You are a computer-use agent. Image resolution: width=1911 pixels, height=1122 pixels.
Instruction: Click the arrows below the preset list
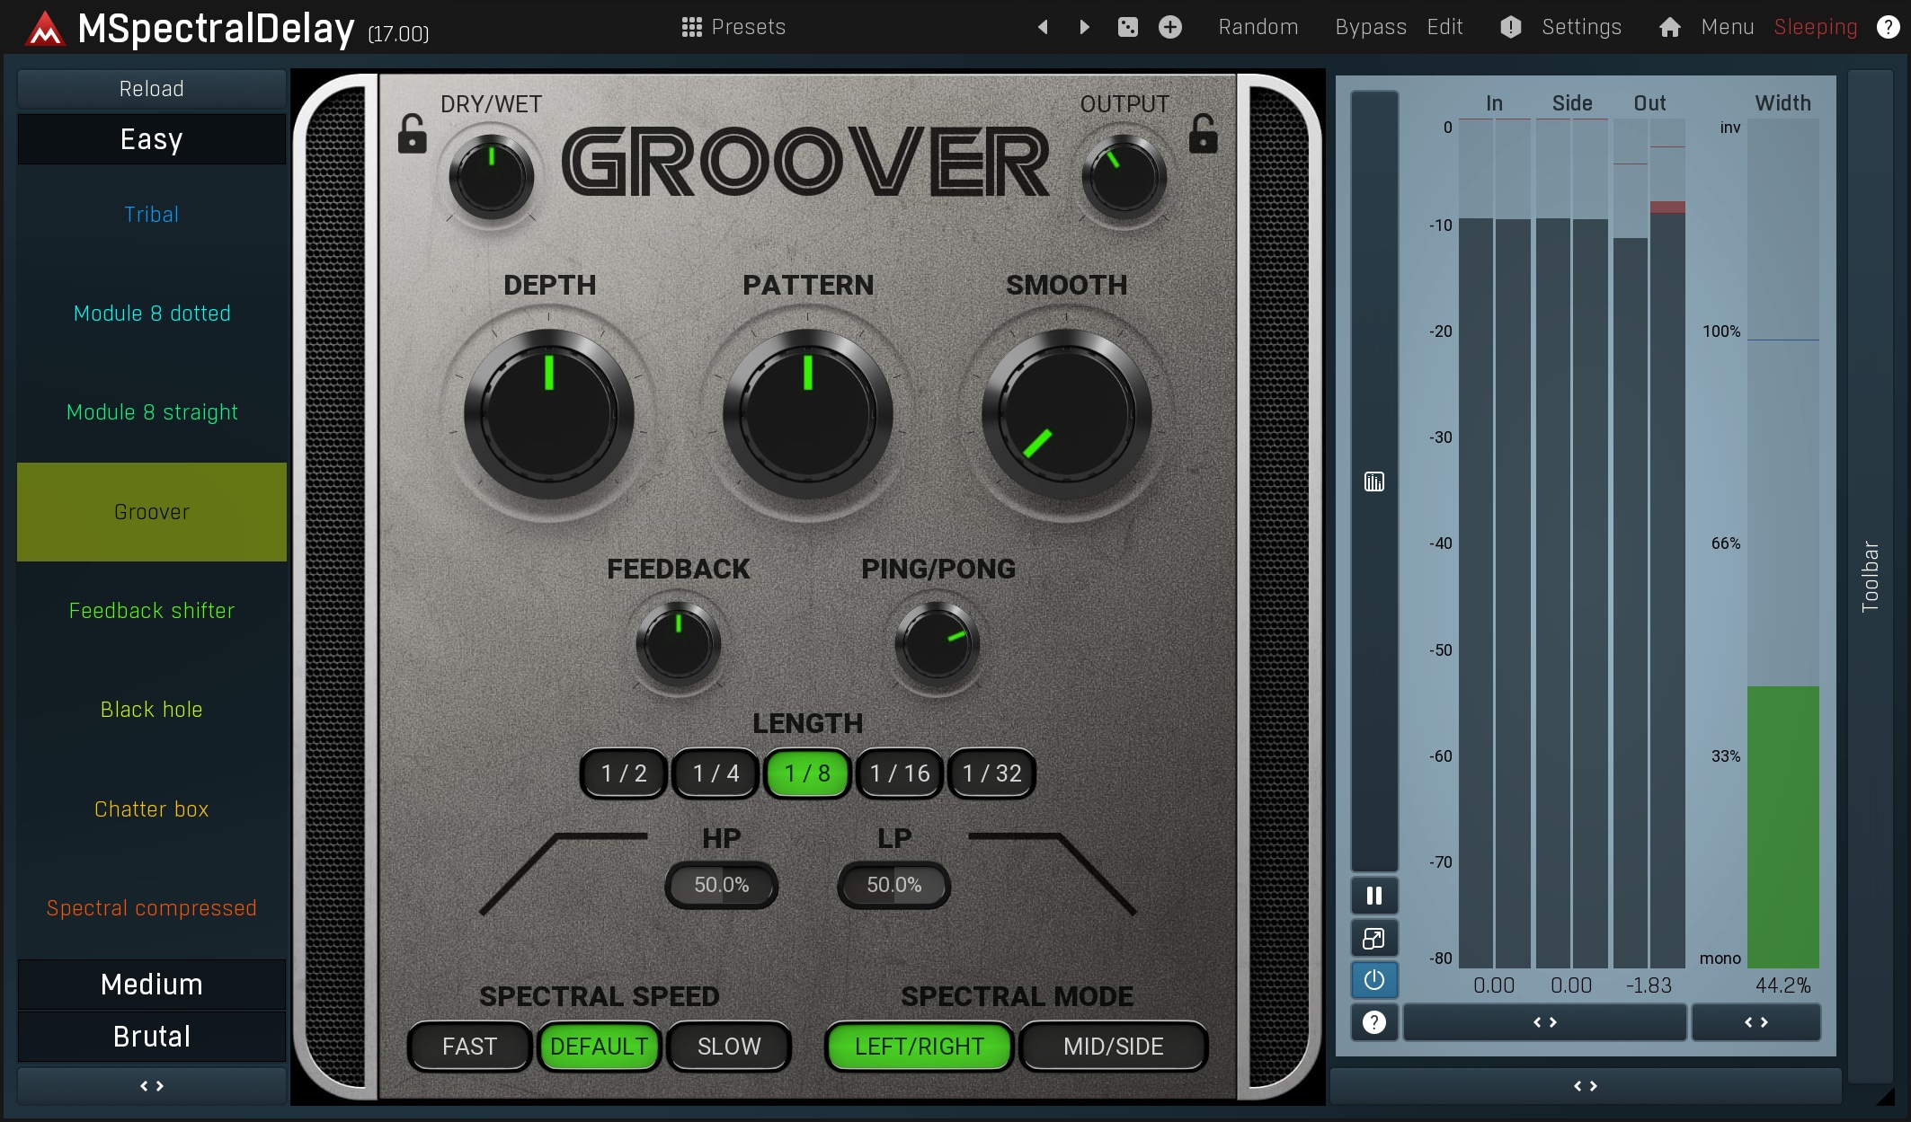[152, 1086]
